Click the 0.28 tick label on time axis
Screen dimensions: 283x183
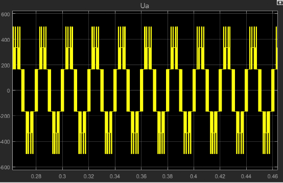point(36,176)
